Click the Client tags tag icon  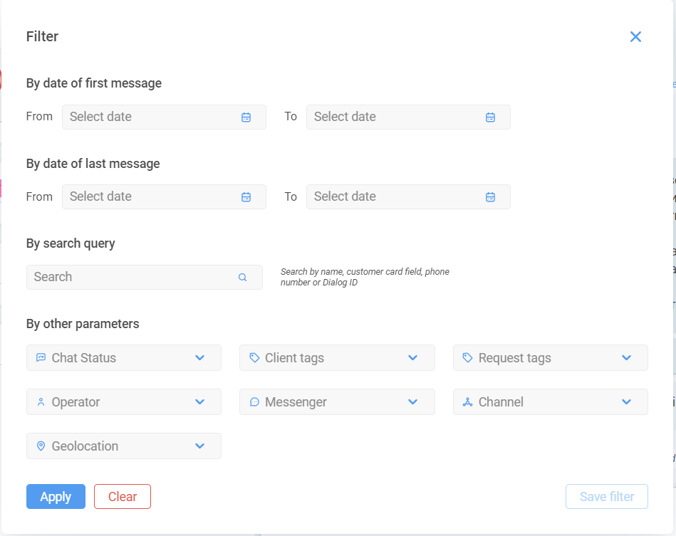(x=254, y=357)
